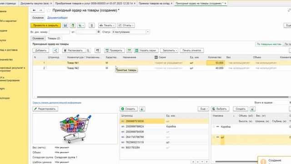Close the Приемка товаров на склад tab
Screen dimensions: 291x164
[x=171, y=3]
